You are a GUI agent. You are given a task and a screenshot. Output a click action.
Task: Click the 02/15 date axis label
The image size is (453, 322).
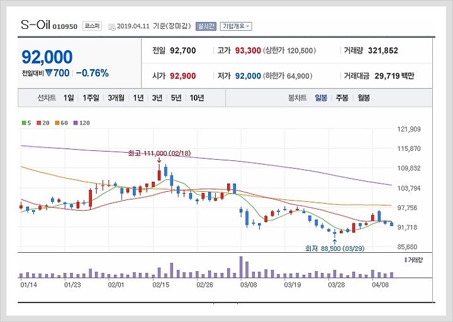click(161, 285)
